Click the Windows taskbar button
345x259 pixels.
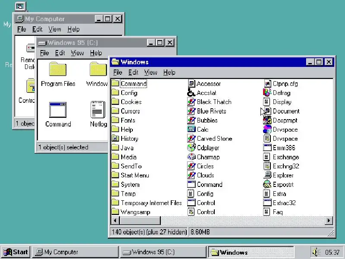(x=251, y=252)
